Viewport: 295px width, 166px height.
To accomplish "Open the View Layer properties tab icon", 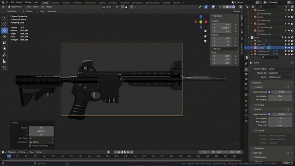I will pos(246,79).
